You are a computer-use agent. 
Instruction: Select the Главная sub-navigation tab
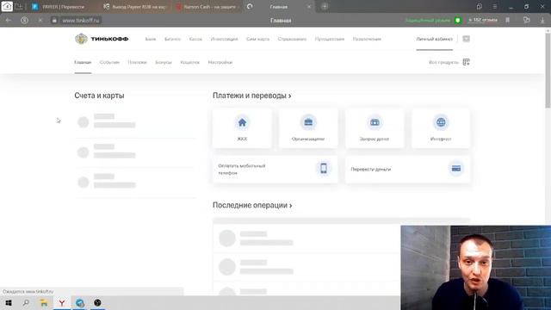click(x=83, y=62)
